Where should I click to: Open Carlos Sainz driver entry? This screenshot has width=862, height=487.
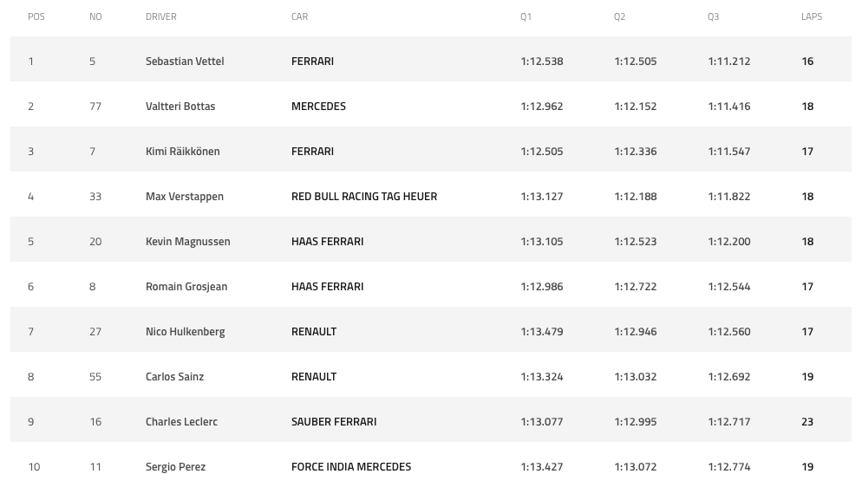175,377
